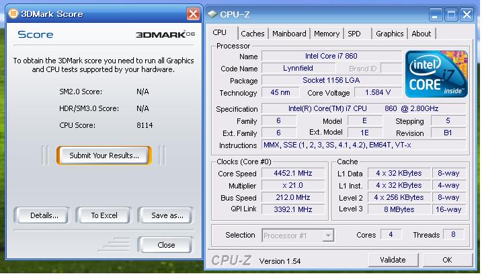Click the Specification field text

pyautogui.click(x=364, y=108)
